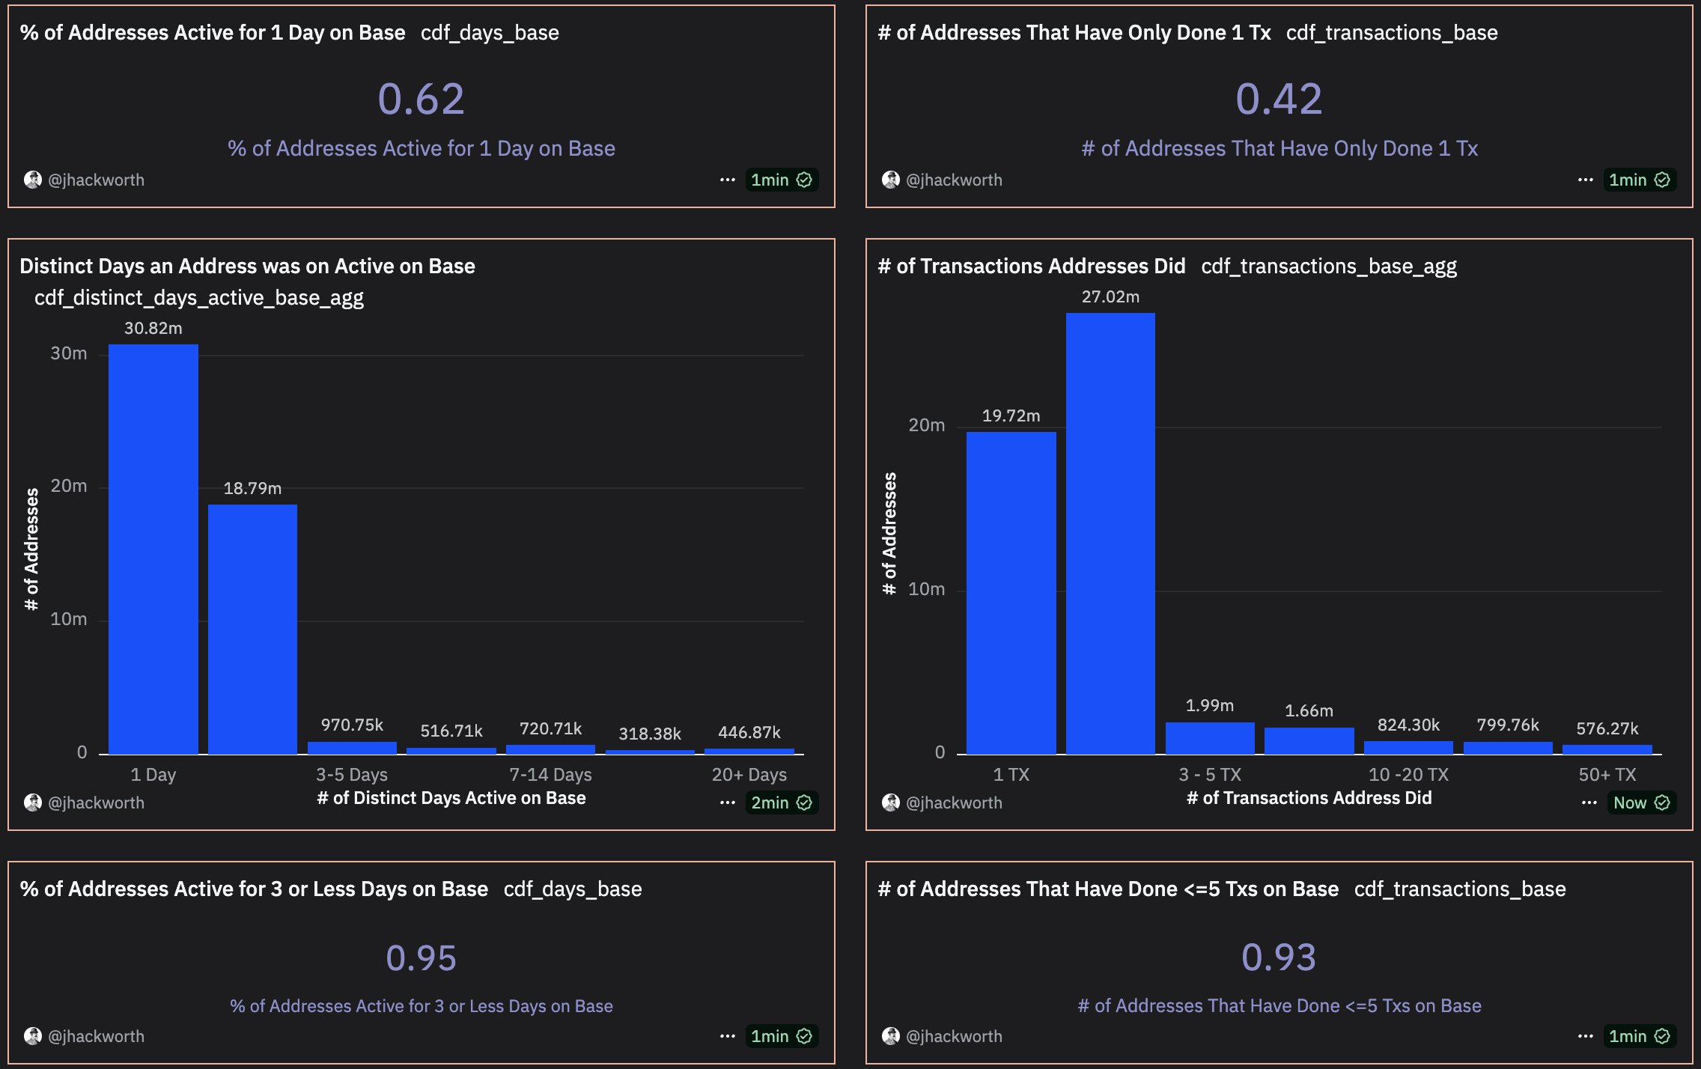Click 1min refresh badge on 0.95 panel

click(x=781, y=1036)
